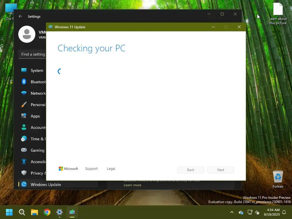Open File Explorer from taskbar
Image resolution: width=292 pixels, height=219 pixels.
point(35,212)
